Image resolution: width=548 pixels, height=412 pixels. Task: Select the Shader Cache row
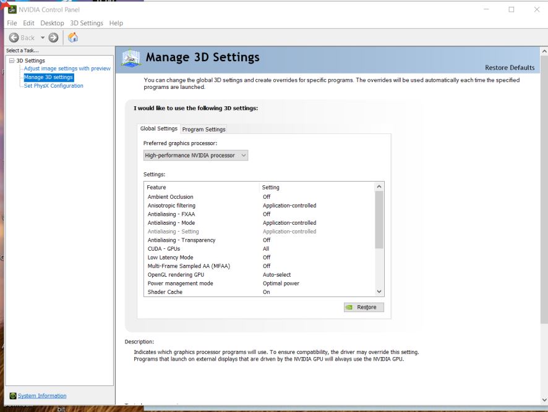point(259,292)
